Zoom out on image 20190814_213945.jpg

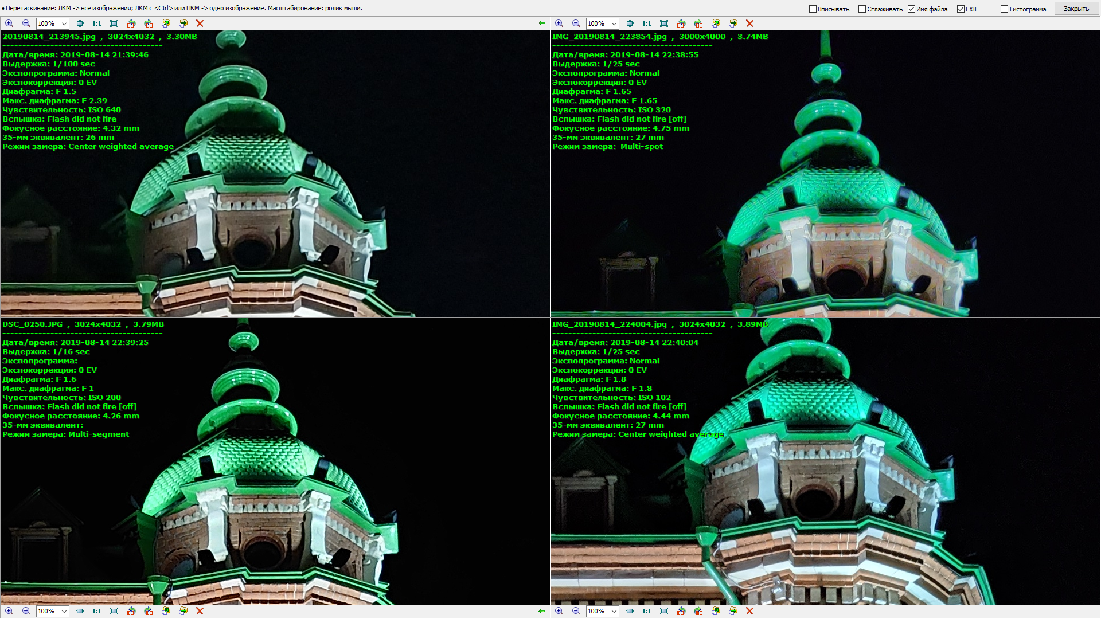[x=26, y=23]
